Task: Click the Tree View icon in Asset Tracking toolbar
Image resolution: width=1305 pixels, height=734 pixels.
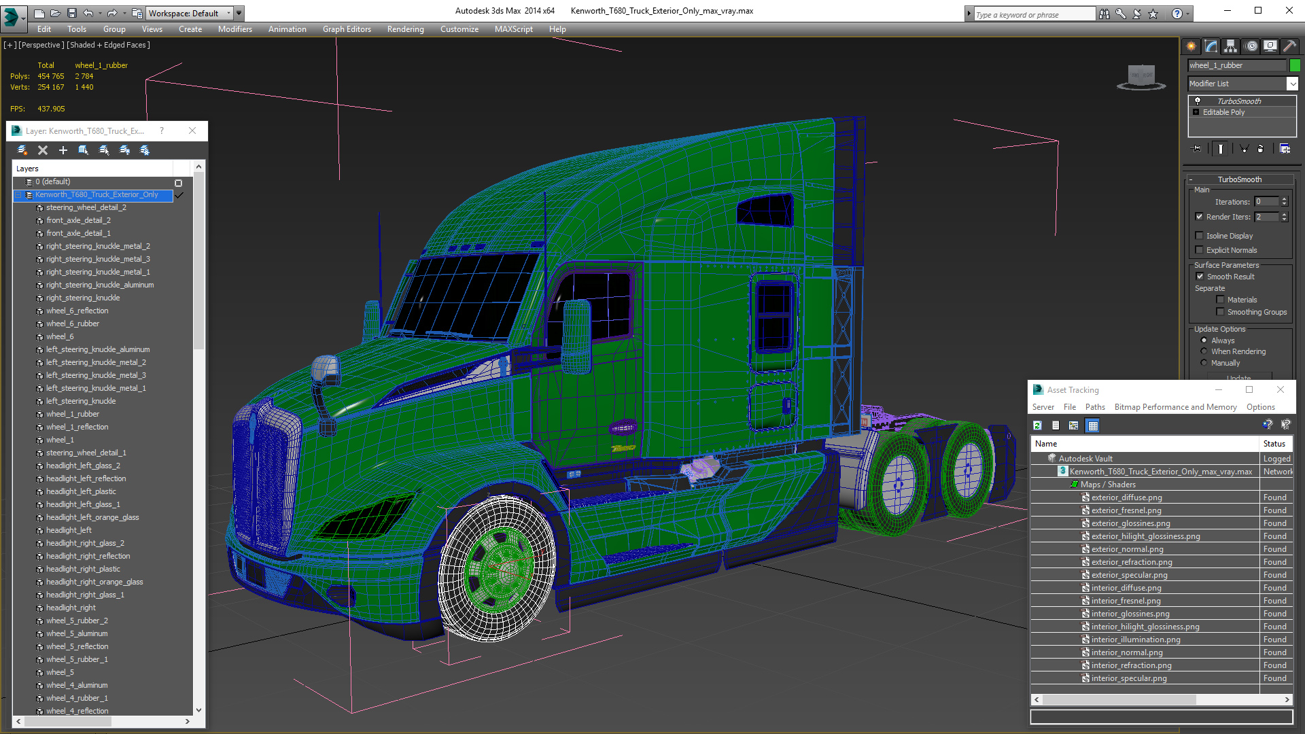Action: pyautogui.click(x=1074, y=425)
